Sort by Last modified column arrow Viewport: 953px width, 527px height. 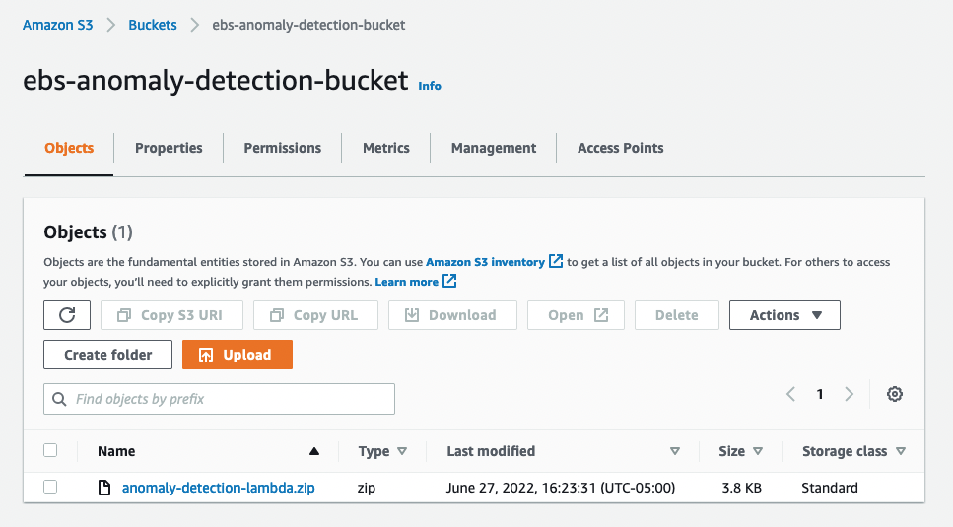[x=675, y=451]
